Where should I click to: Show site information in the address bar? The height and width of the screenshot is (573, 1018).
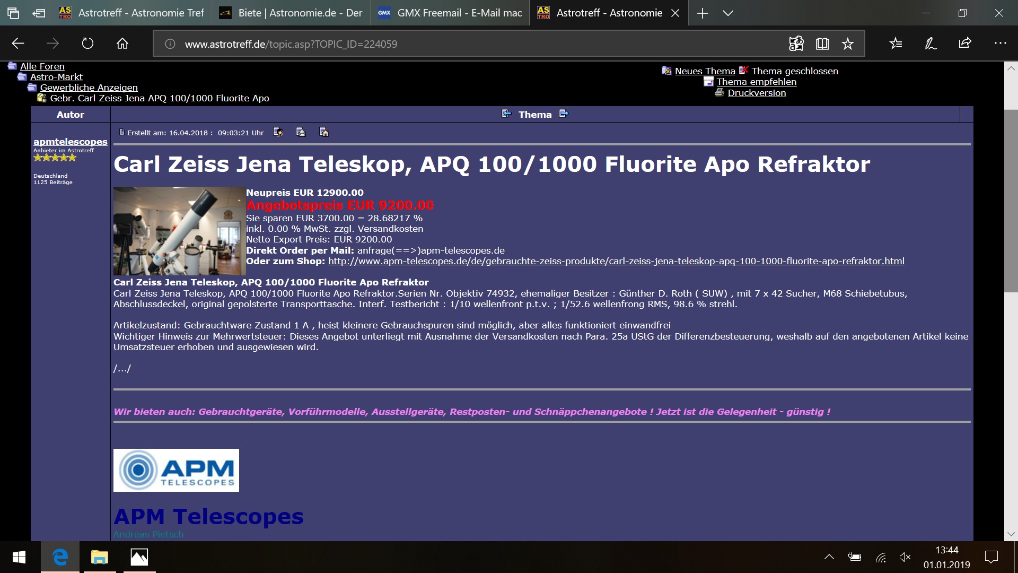click(170, 44)
